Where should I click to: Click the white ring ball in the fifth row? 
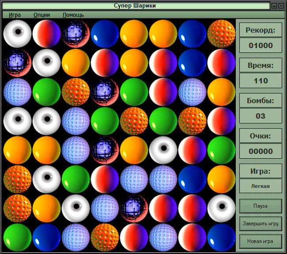point(163,150)
